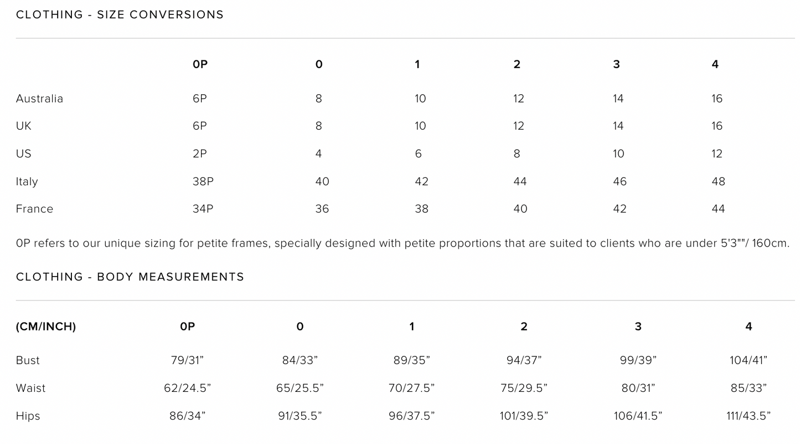
Task: Select the France row label
Action: pos(35,209)
